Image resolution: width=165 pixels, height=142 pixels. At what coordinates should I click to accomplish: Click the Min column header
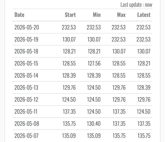pyautogui.click(x=97, y=15)
